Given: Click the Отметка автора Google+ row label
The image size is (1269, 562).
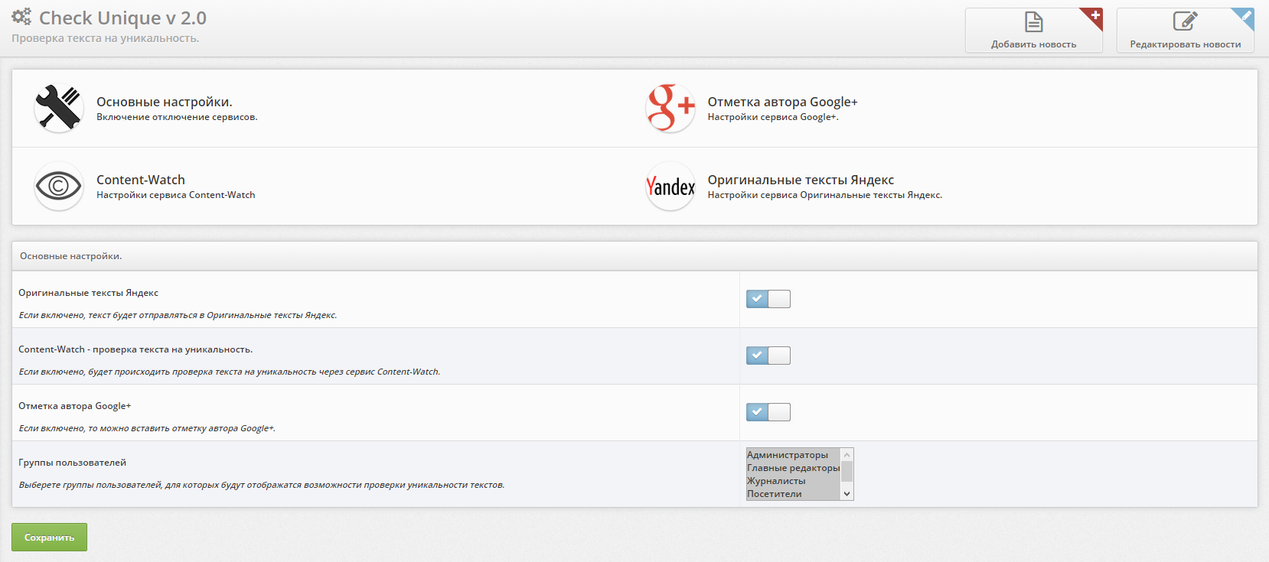Looking at the screenshot, I should tap(75, 406).
